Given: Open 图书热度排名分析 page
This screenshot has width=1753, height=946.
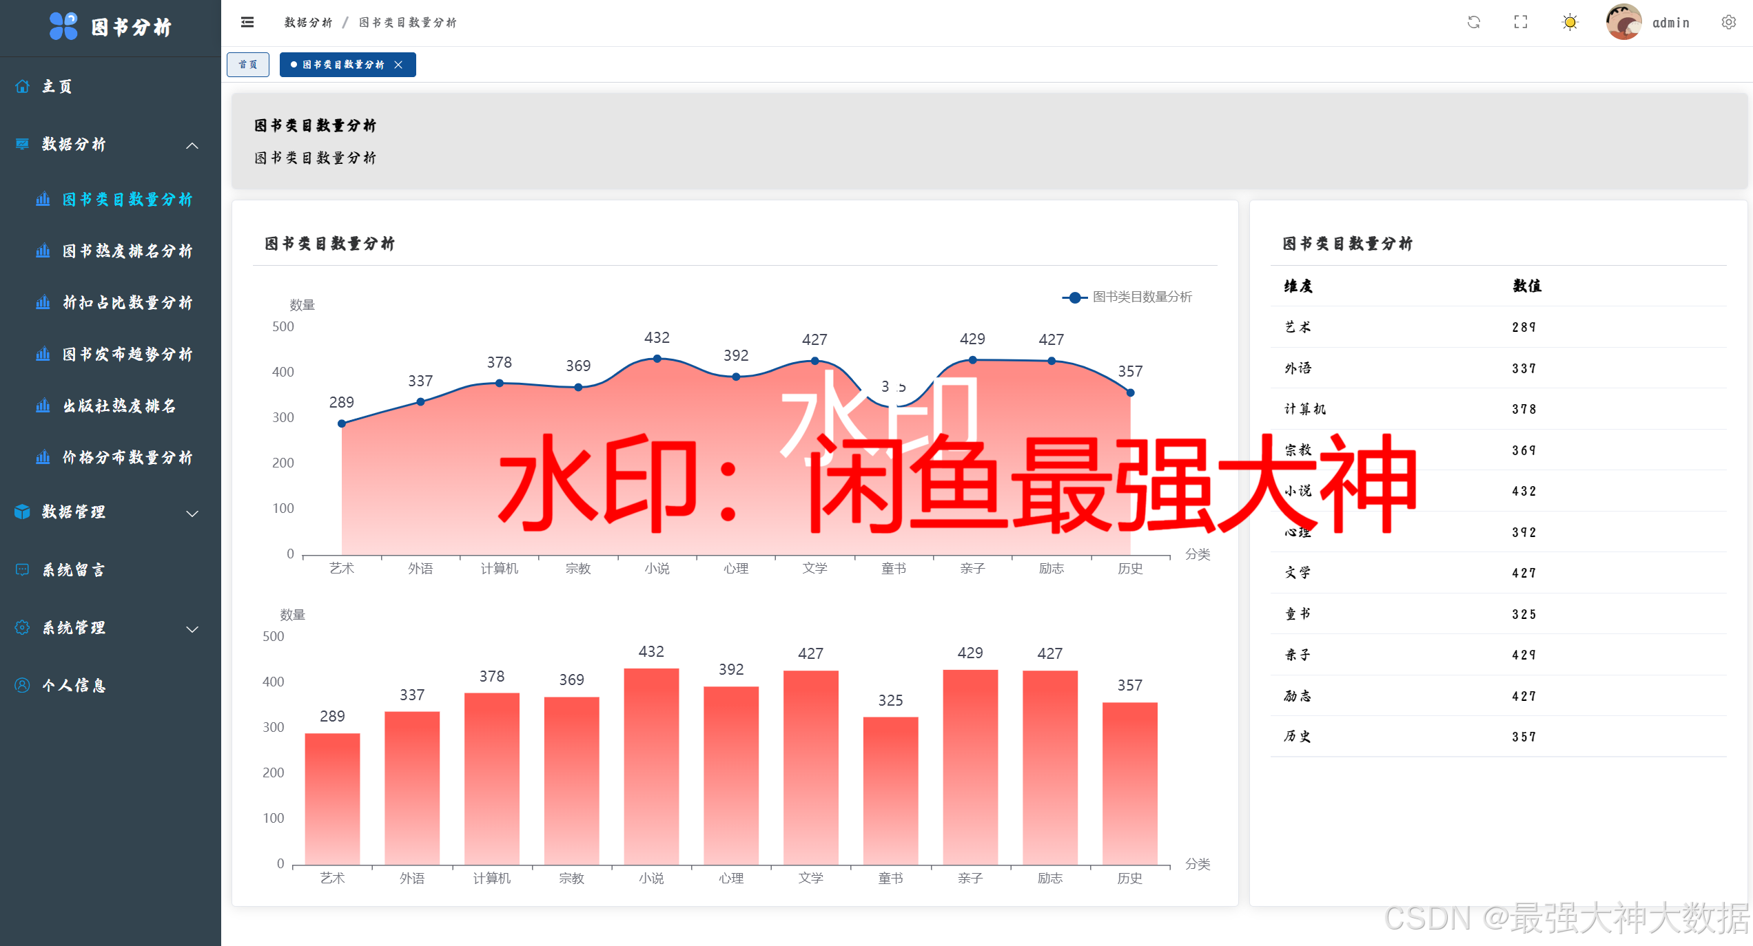Looking at the screenshot, I should (127, 251).
